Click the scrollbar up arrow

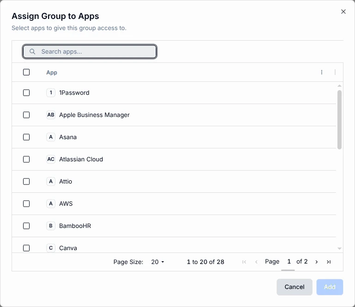point(339,86)
